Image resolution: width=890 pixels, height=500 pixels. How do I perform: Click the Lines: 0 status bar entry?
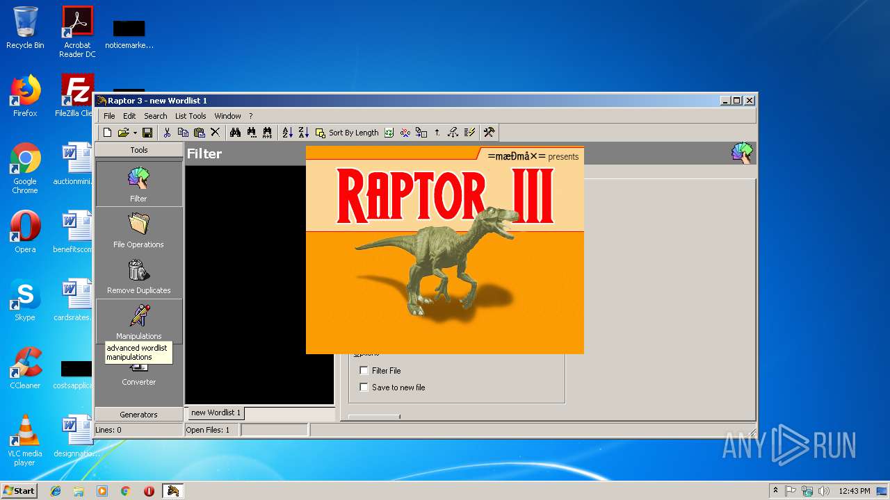(x=138, y=430)
